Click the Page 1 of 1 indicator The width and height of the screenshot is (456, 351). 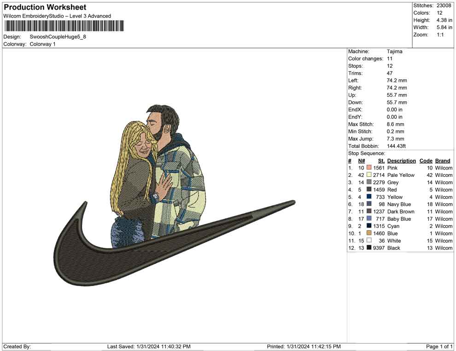pyautogui.click(x=439, y=347)
